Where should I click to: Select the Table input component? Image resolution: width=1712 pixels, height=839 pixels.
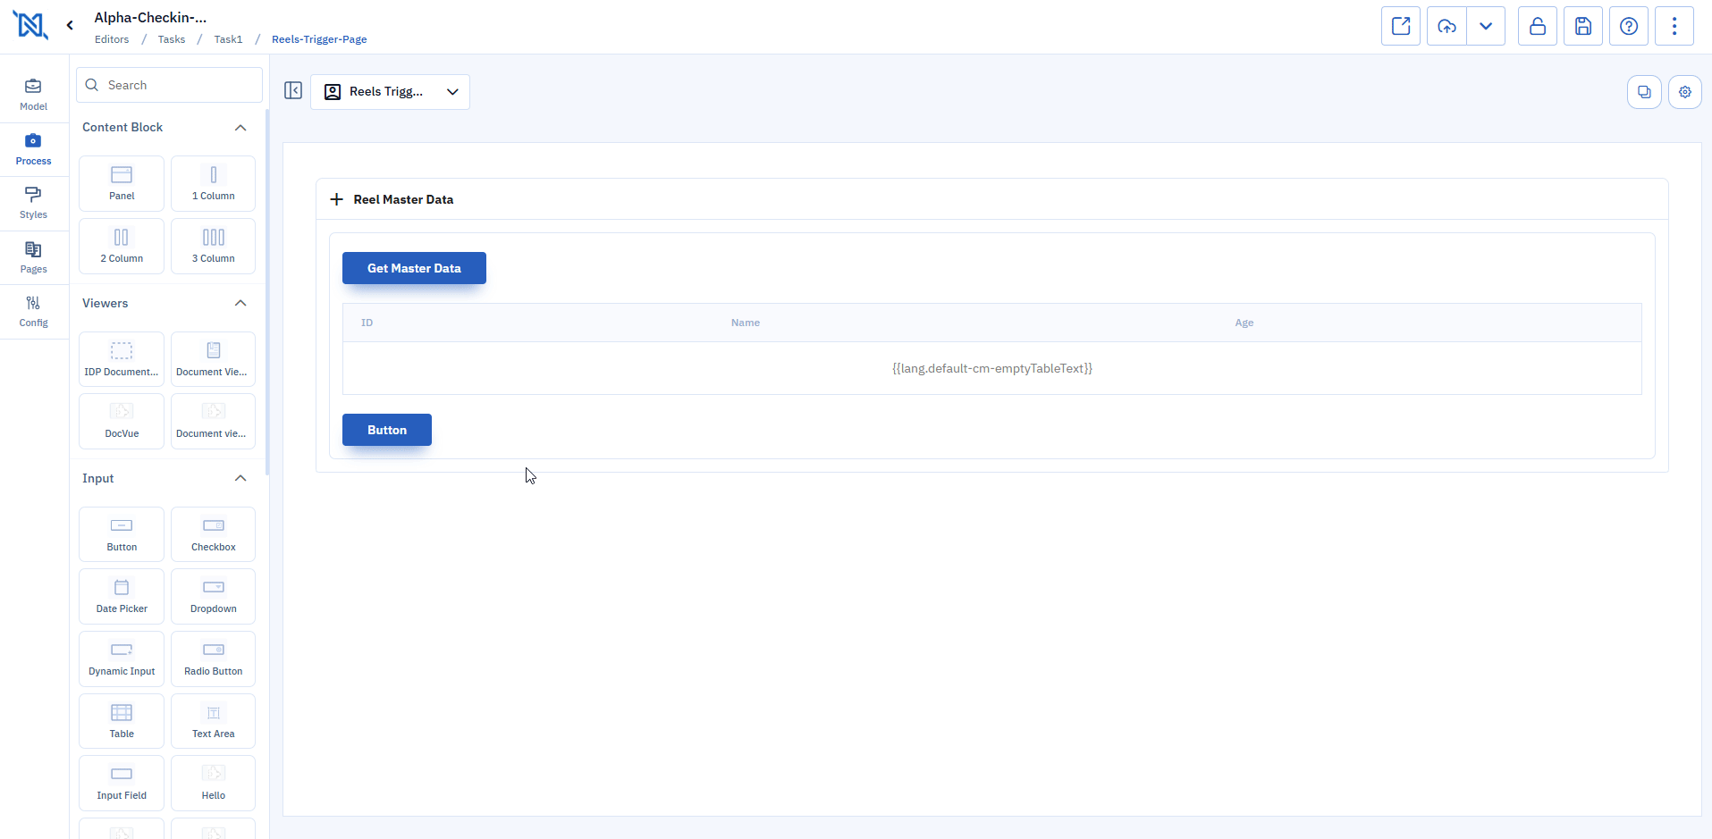point(122,721)
